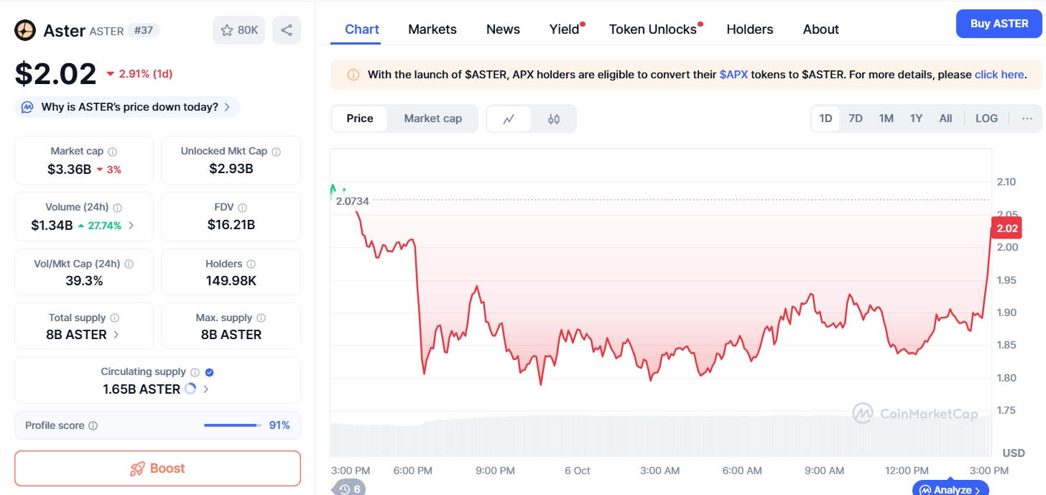Follow the click here link in banner

point(999,74)
